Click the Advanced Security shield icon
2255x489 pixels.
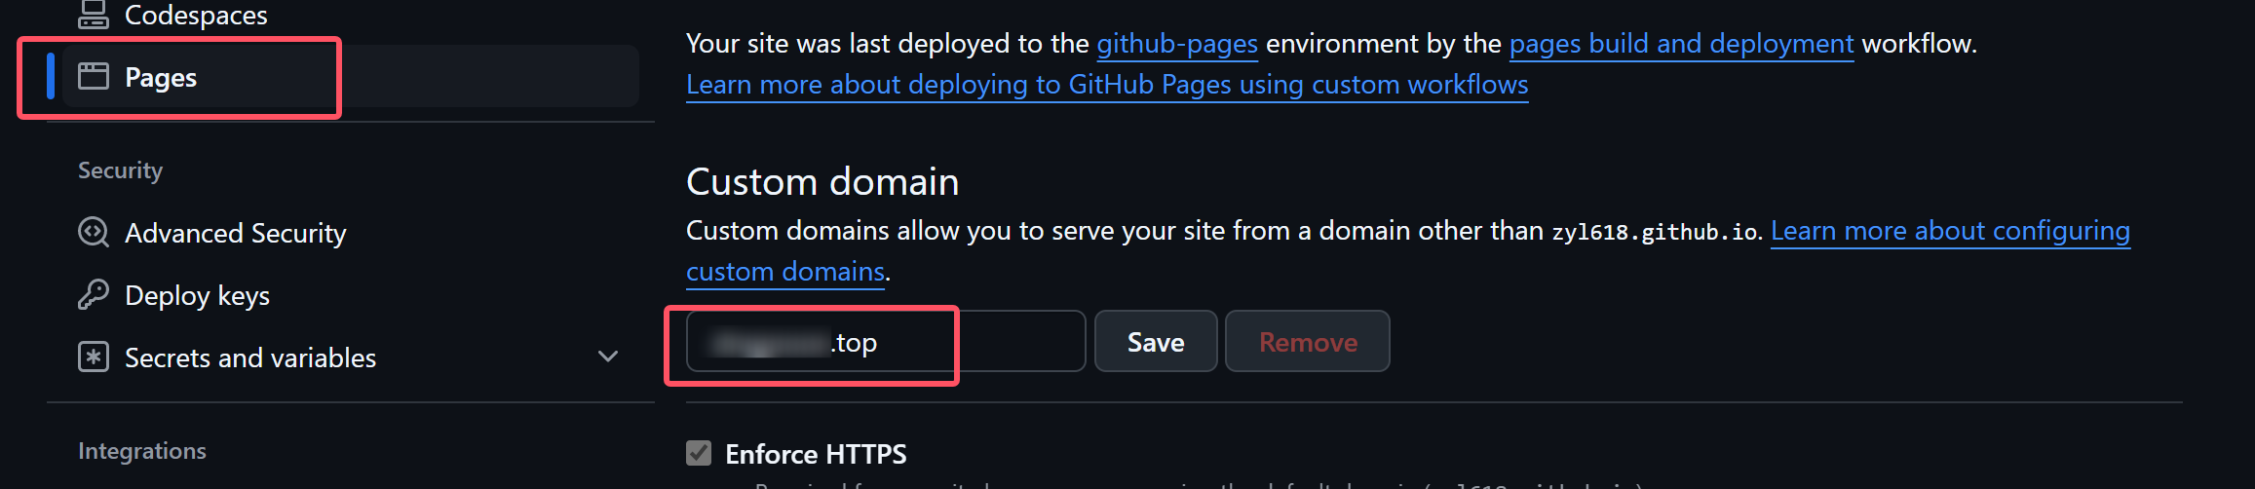point(94,233)
